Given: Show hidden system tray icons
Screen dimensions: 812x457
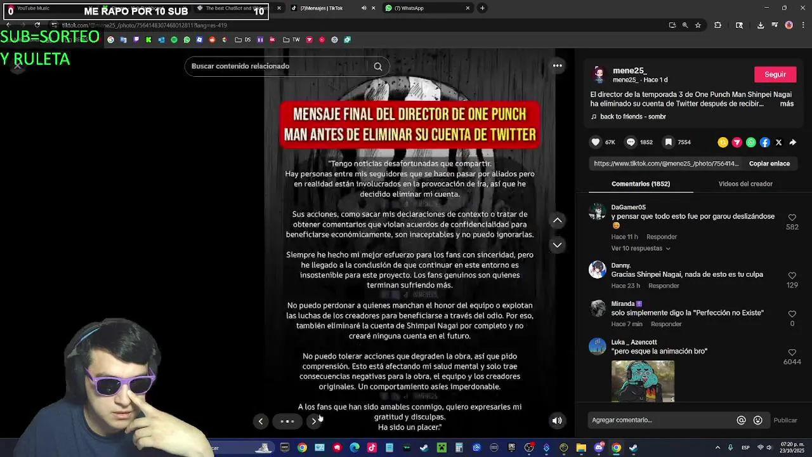Looking at the screenshot, I should (717, 447).
